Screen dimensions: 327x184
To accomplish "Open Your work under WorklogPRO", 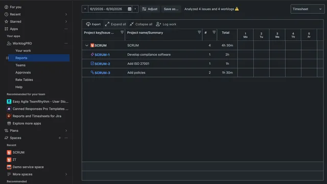I will click(23, 51).
